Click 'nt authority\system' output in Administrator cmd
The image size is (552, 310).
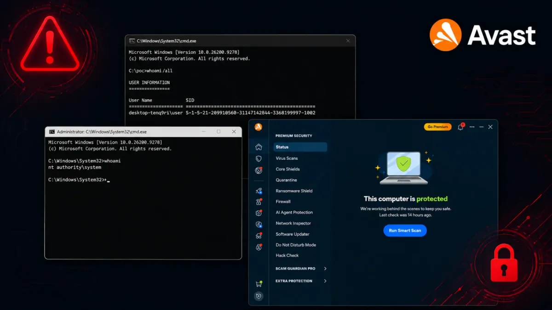pos(75,168)
